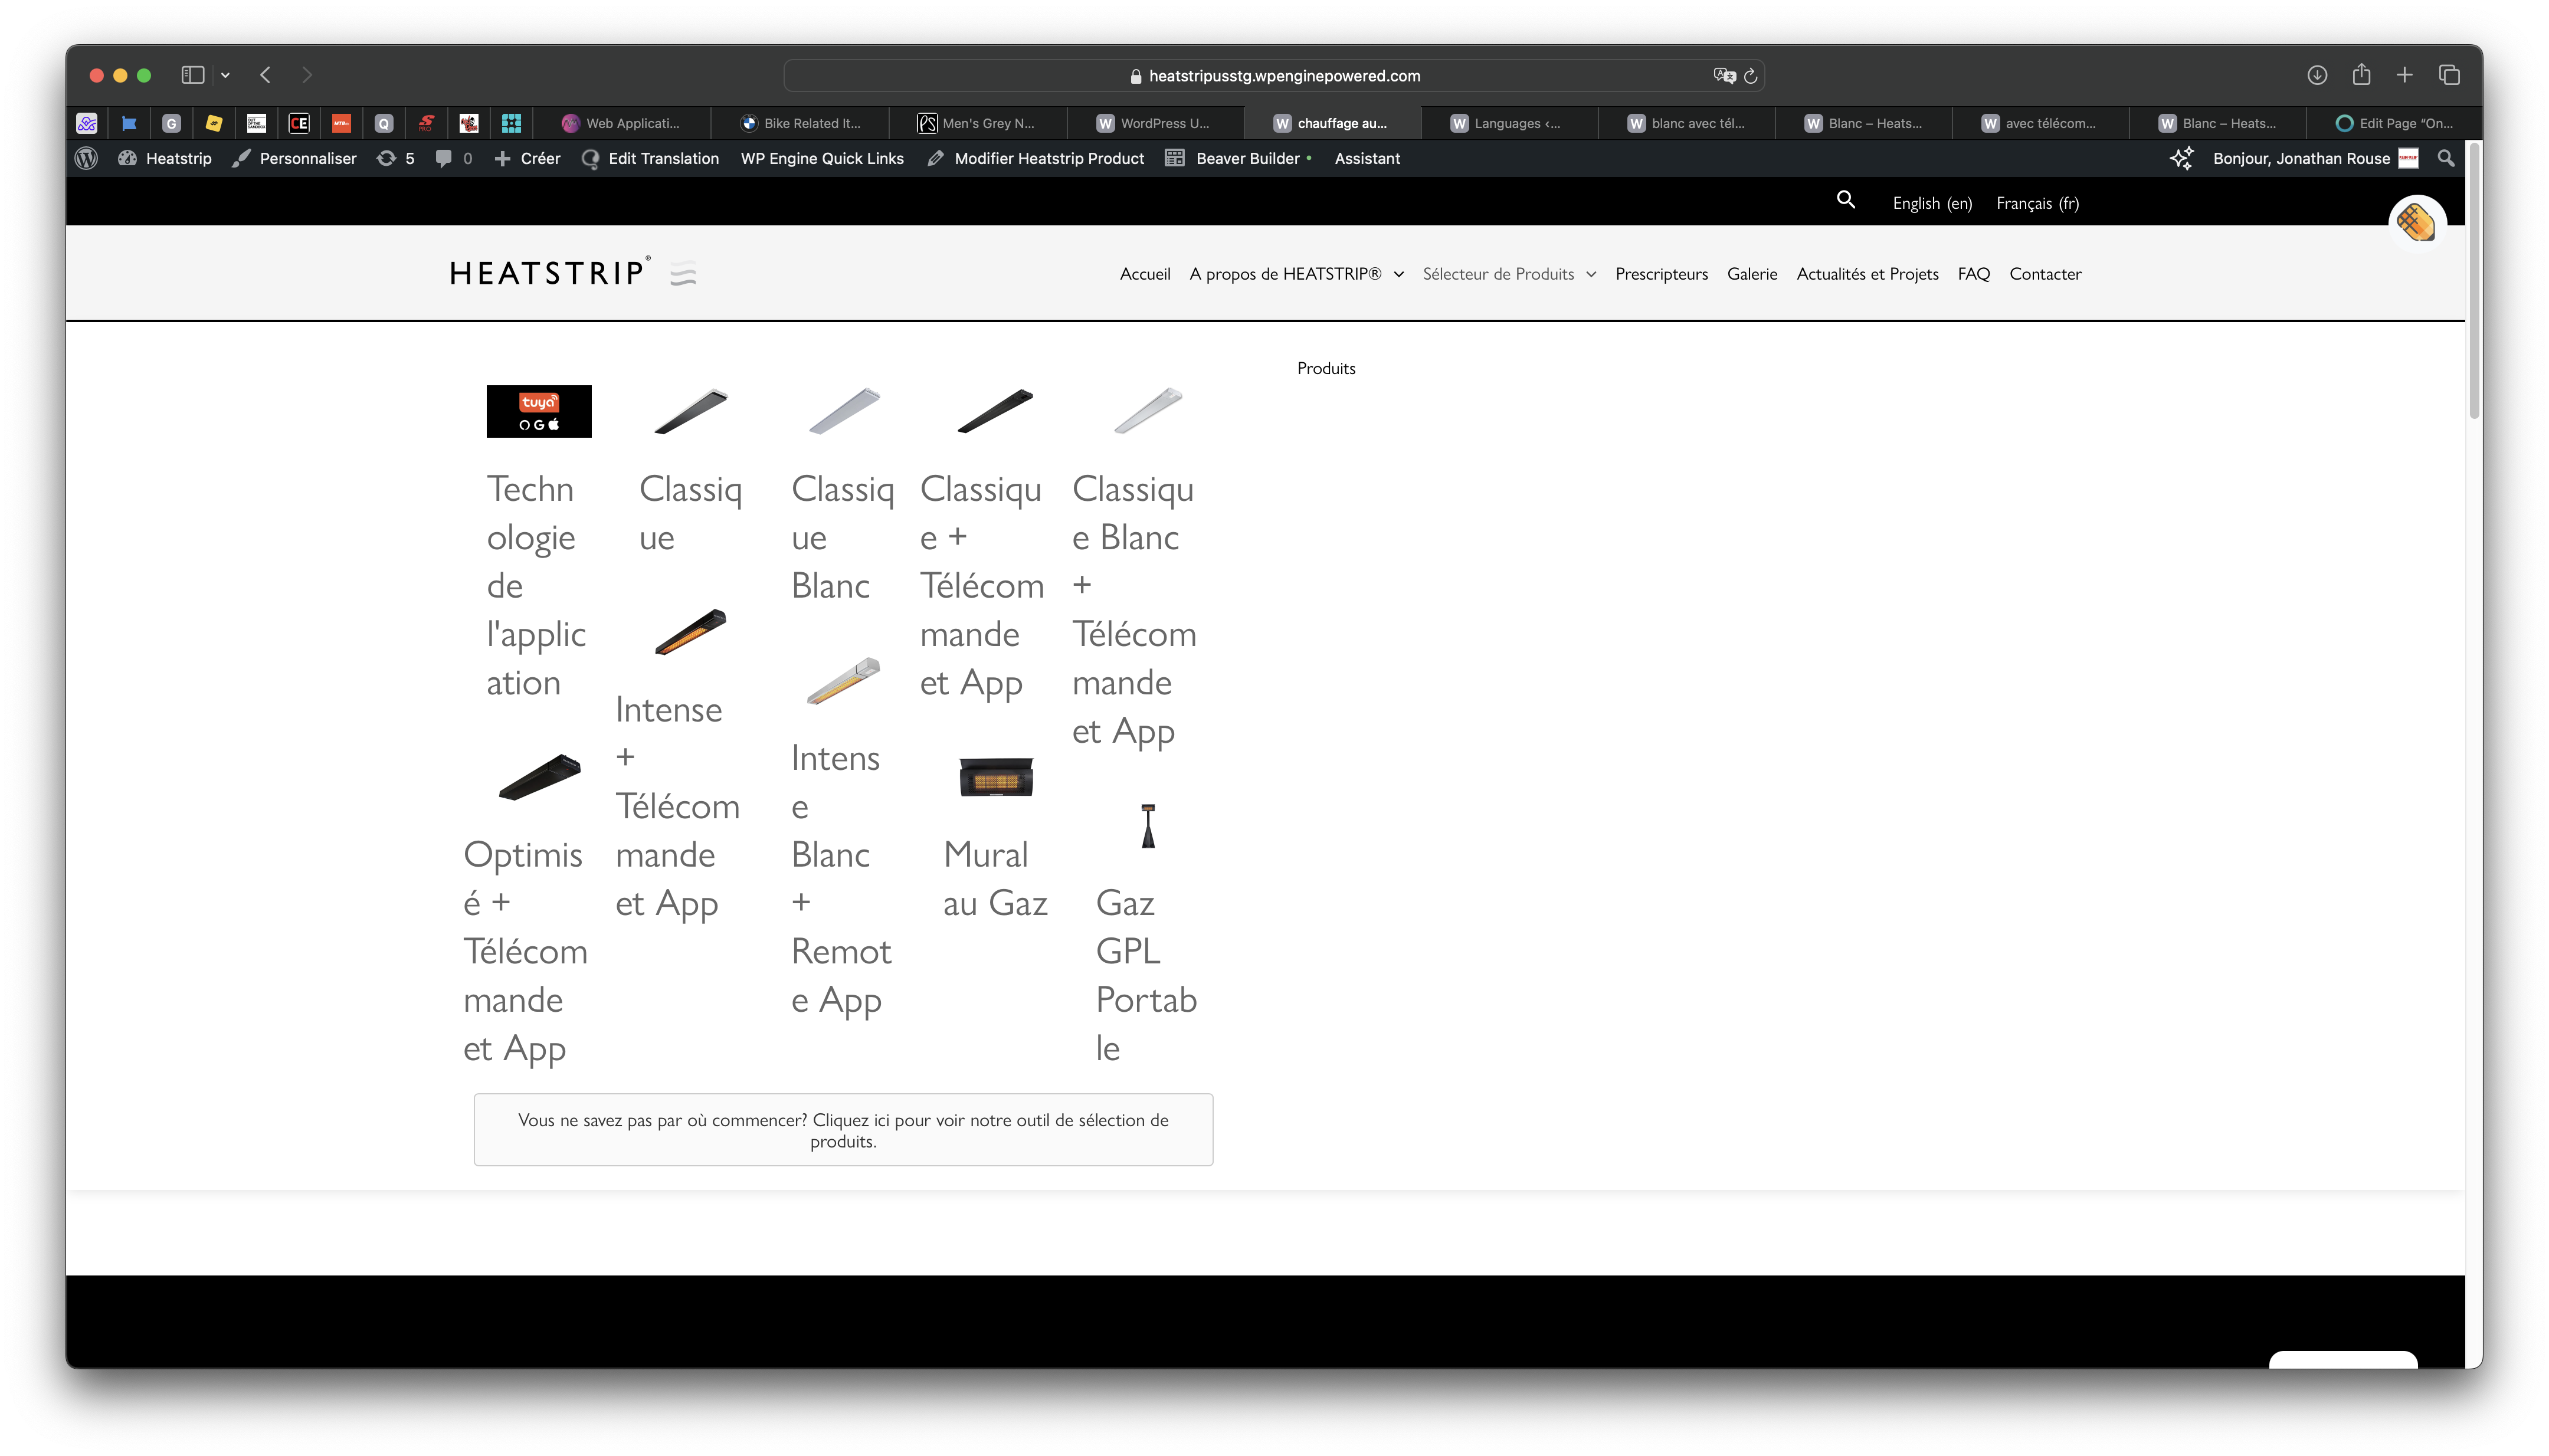
Task: Click Classique + Télécommande et App image
Action: coord(995,411)
